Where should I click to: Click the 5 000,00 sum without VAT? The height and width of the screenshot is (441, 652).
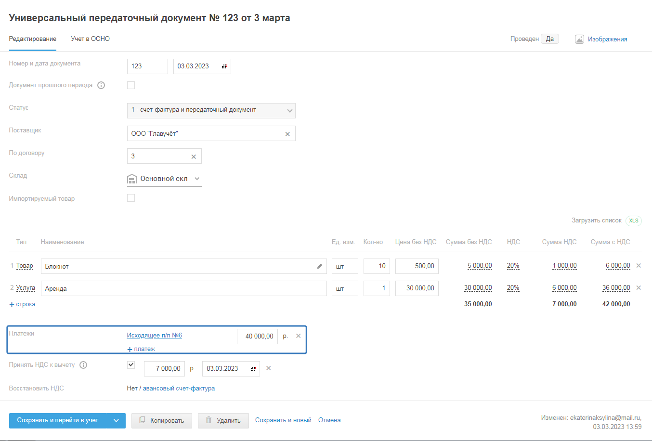click(480, 266)
